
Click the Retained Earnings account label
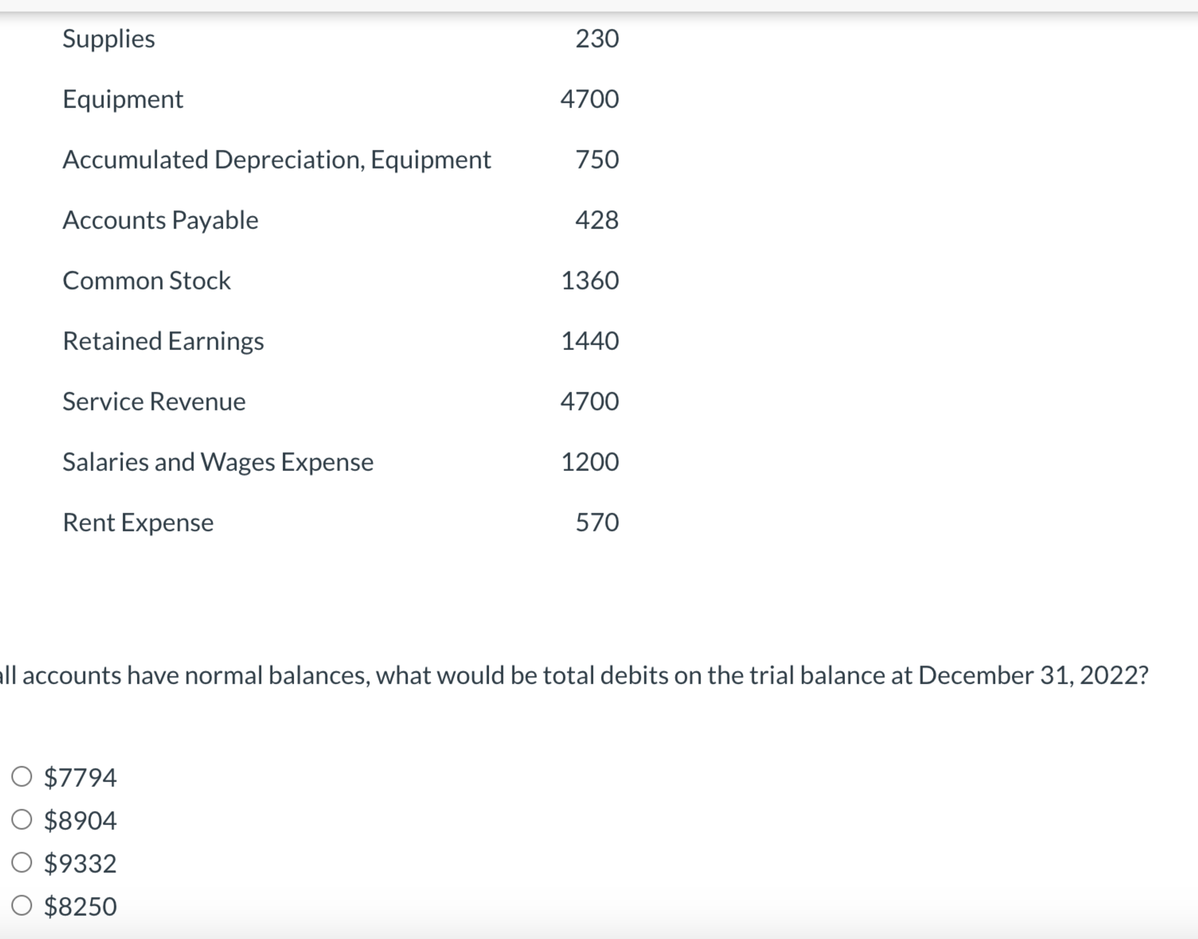(x=163, y=341)
